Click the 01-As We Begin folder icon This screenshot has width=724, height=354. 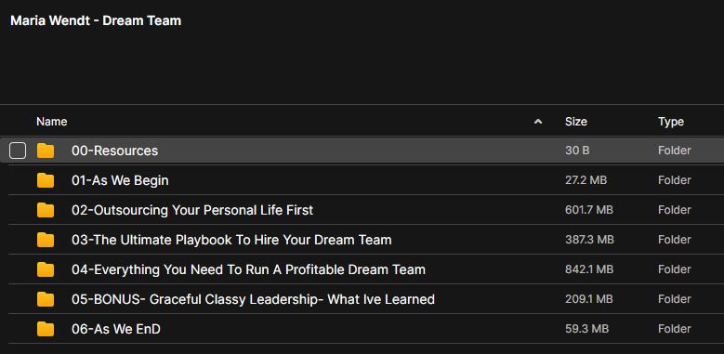(x=46, y=180)
